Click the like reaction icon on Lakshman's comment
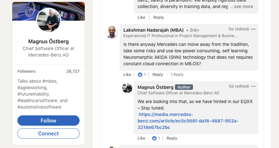The width and height of the screenshot is (279, 148). (140, 75)
